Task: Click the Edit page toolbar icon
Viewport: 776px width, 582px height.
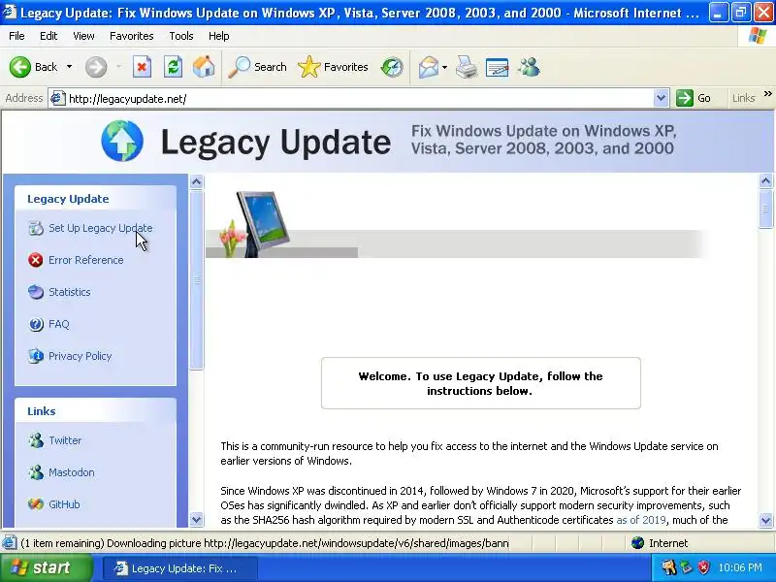Action: [x=498, y=67]
